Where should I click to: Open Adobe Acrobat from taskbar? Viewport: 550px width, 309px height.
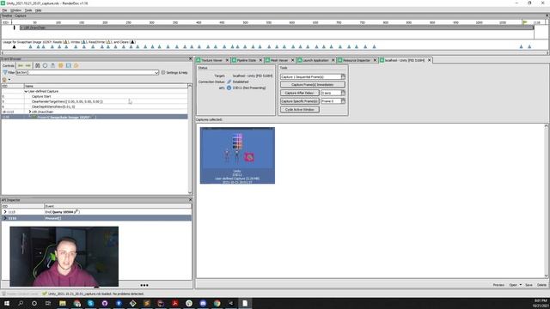click(x=174, y=303)
